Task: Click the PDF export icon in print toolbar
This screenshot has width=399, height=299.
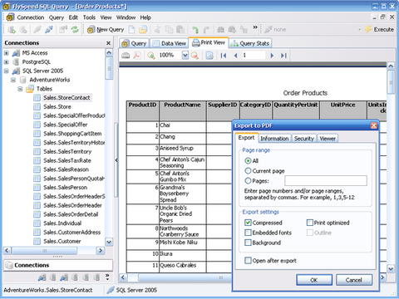Action: tap(137, 56)
